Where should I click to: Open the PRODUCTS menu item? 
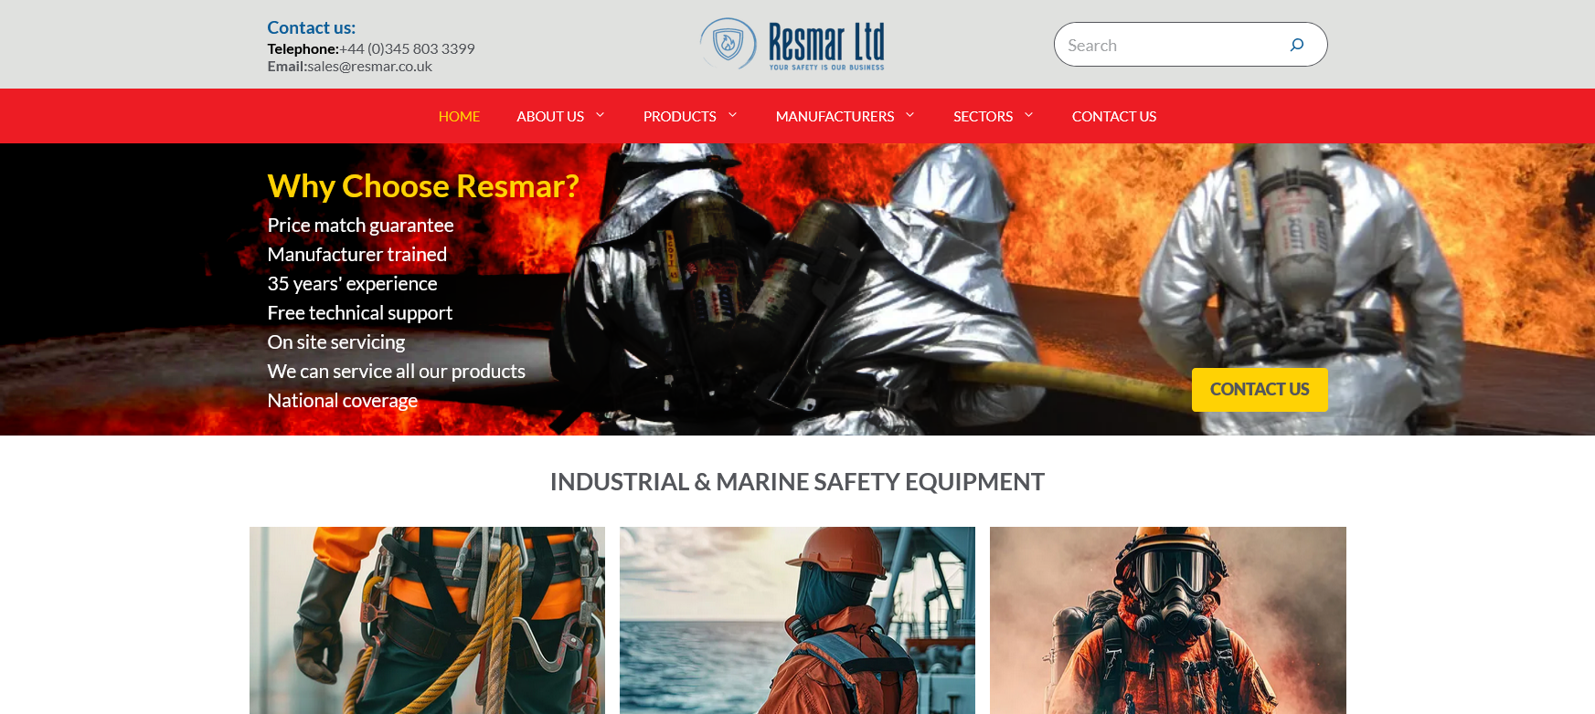coord(679,116)
